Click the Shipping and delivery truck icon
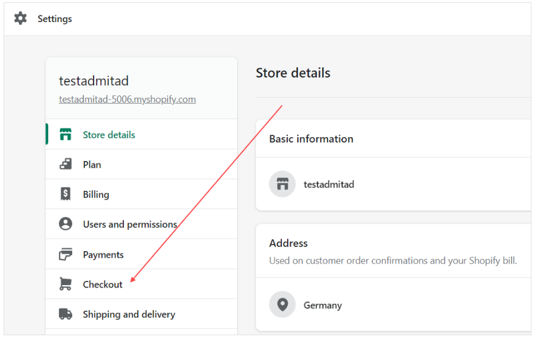The width and height of the screenshot is (535, 337). 66,314
